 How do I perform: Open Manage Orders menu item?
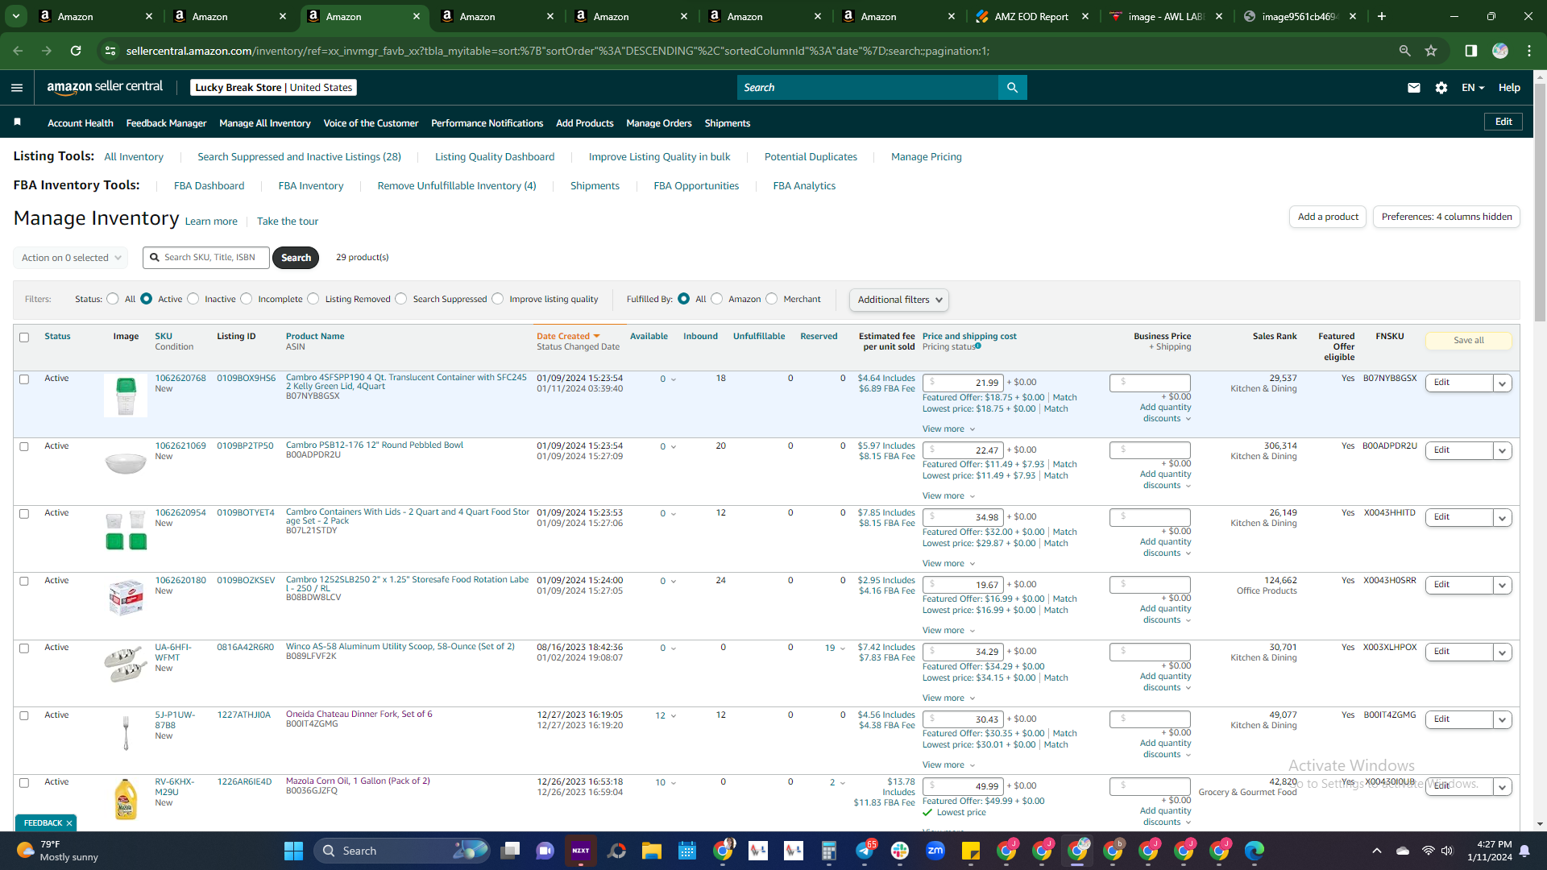point(659,123)
